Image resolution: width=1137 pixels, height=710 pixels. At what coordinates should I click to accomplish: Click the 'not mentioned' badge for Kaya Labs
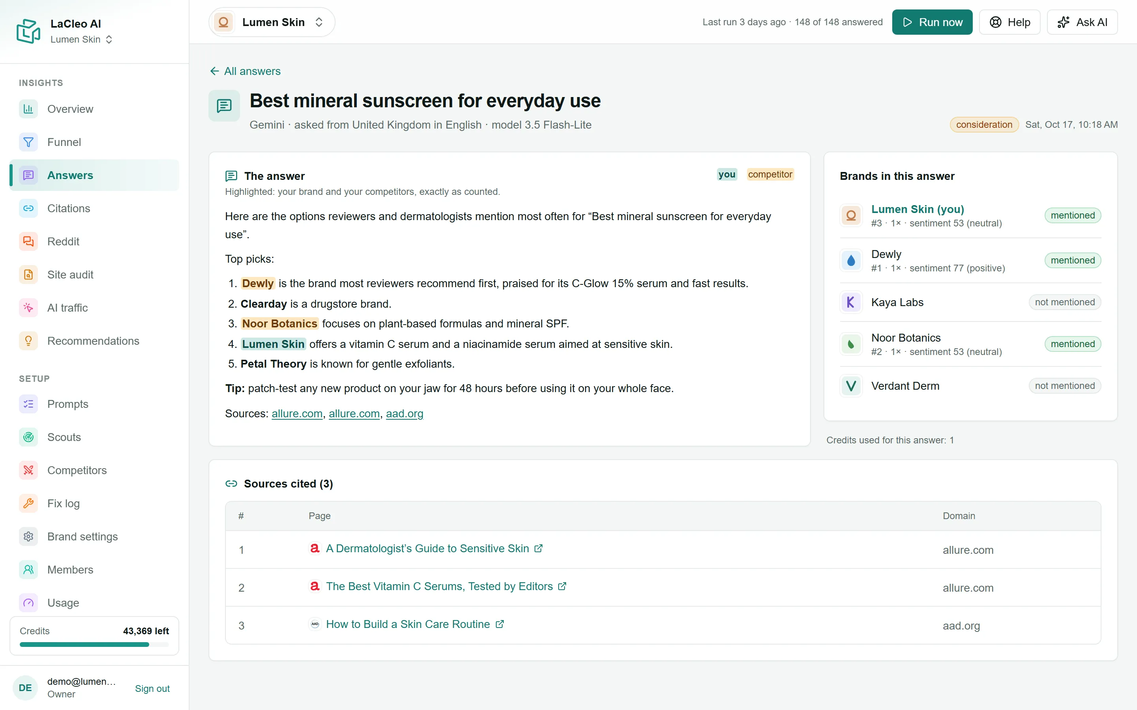coord(1065,302)
